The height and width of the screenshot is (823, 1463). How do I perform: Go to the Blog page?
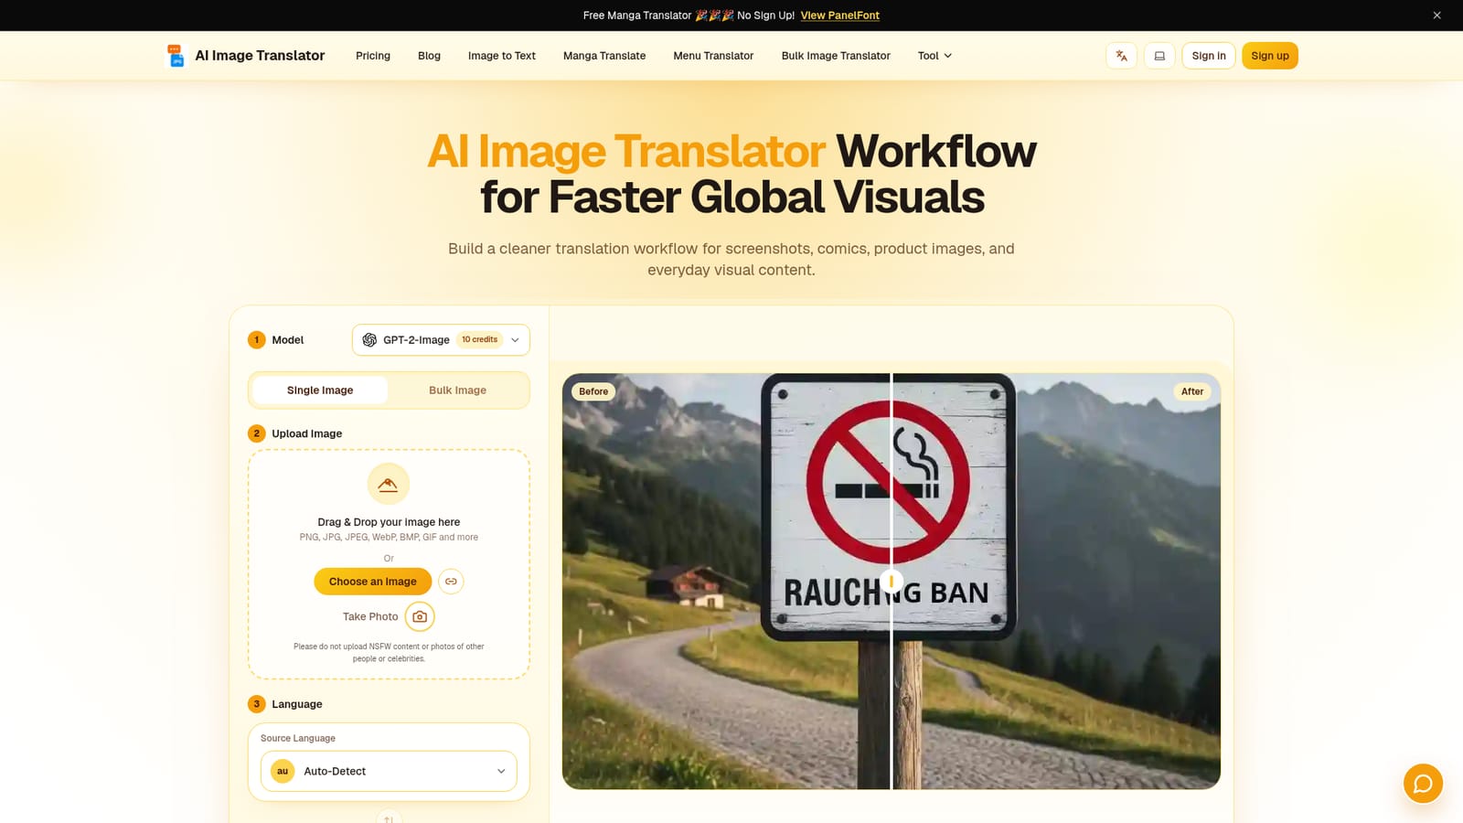click(x=429, y=56)
